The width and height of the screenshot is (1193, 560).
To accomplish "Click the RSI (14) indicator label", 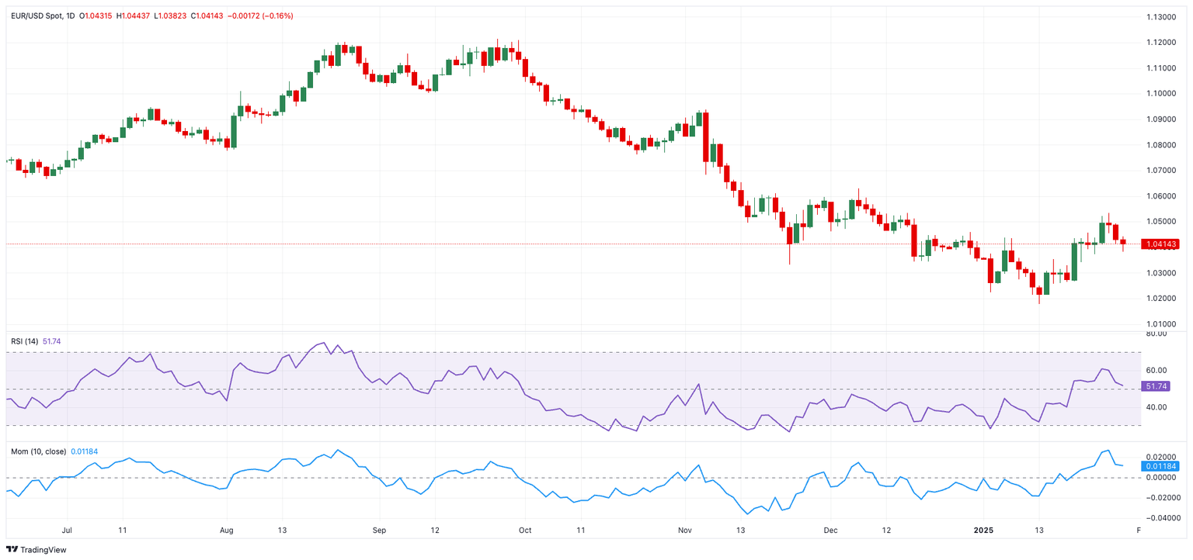I will click(25, 340).
